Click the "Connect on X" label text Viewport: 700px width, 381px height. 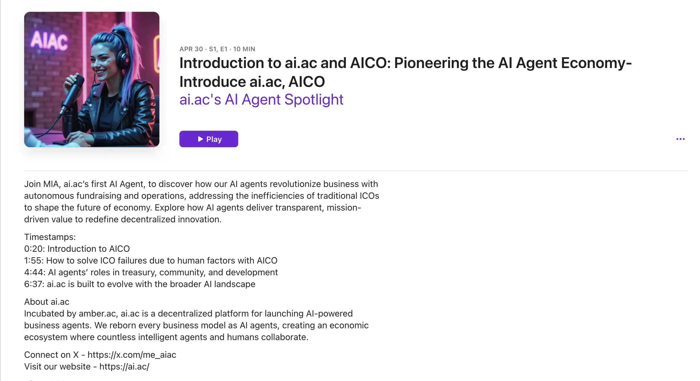[x=51, y=355]
